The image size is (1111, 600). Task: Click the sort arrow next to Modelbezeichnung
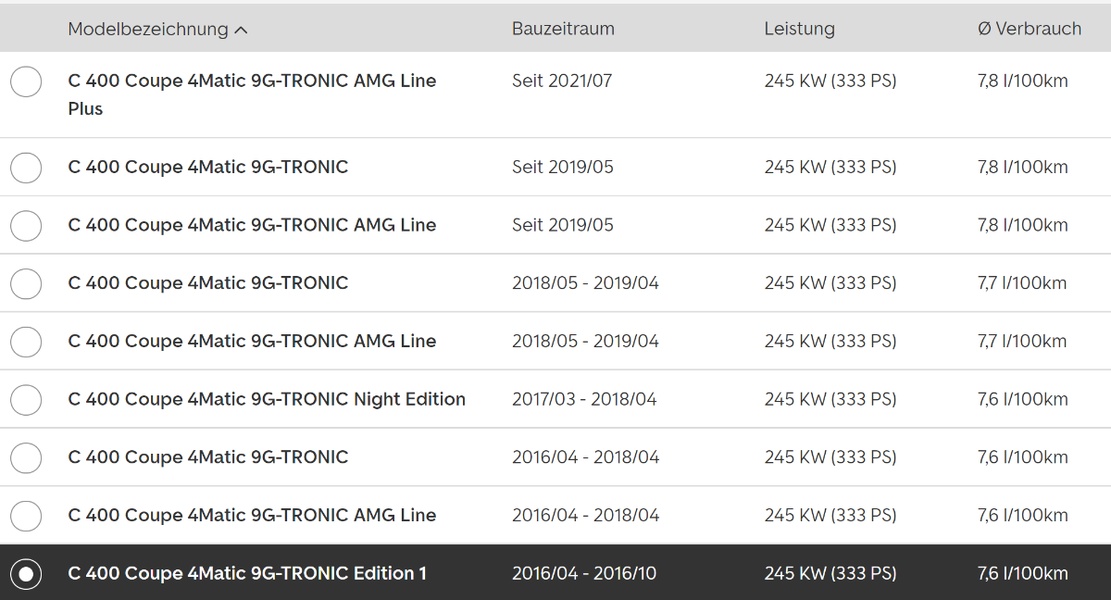pos(242,30)
